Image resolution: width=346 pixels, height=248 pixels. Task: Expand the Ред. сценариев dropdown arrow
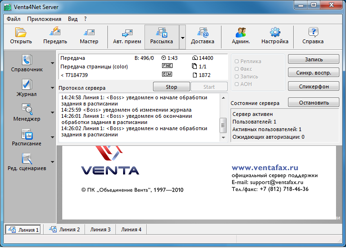[x=52, y=162]
